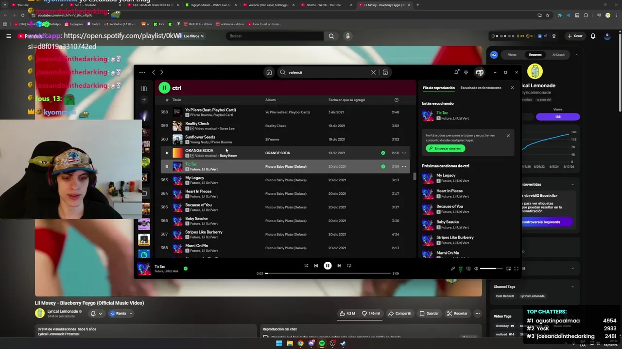This screenshot has width=622, height=349.
Task: Toggle repeat in Spotify player
Action: [x=349, y=266]
